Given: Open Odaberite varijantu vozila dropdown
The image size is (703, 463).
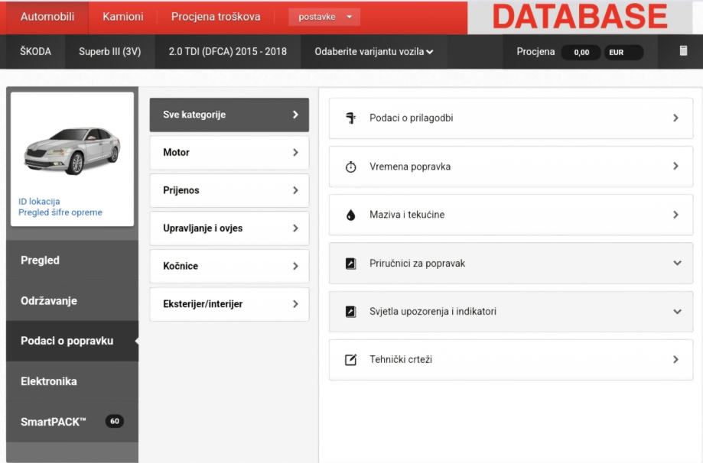Looking at the screenshot, I should tap(373, 52).
